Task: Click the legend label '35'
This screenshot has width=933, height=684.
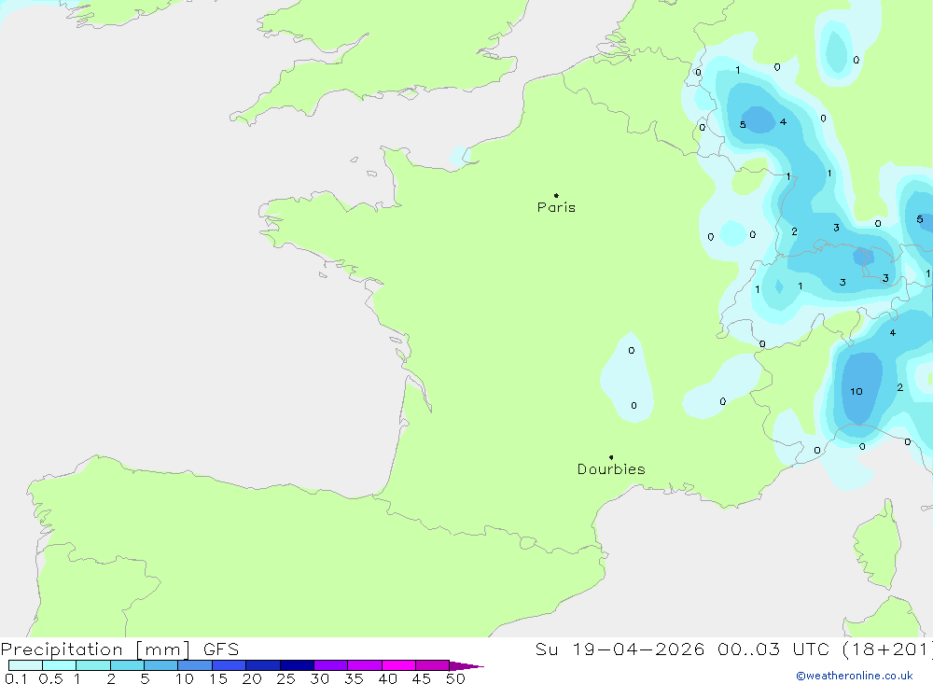Action: (x=354, y=678)
